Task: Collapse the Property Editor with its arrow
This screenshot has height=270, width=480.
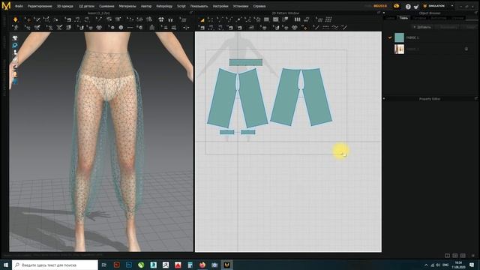Action: (384, 98)
